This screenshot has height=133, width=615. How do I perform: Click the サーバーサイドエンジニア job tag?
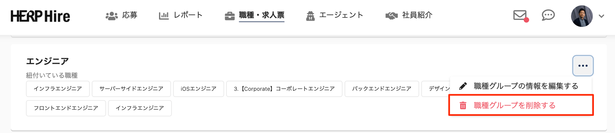(x=131, y=89)
